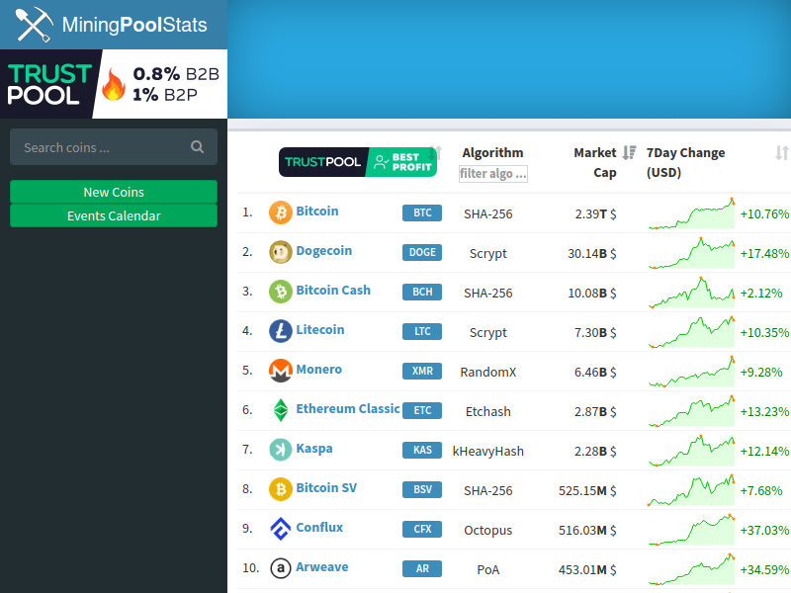The width and height of the screenshot is (791, 593).
Task: Click the MiningPoolStats pickaxe logo icon
Action: (34, 24)
